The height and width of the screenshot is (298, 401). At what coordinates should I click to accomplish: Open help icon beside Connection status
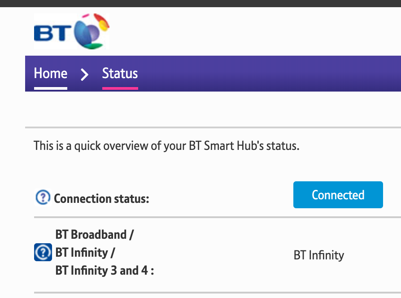click(43, 197)
